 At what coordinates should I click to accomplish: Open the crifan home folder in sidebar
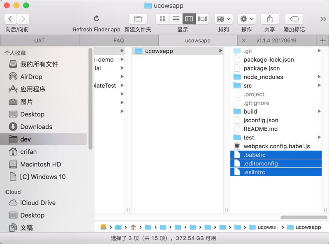point(44,151)
